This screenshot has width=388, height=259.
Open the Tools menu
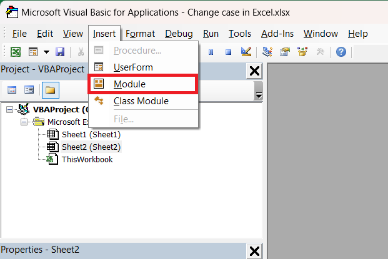coord(240,34)
